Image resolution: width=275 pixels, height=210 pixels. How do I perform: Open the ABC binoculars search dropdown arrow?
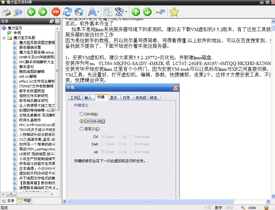(126, 12)
